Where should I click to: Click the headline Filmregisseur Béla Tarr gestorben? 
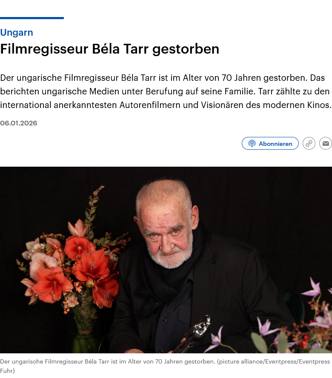(109, 49)
